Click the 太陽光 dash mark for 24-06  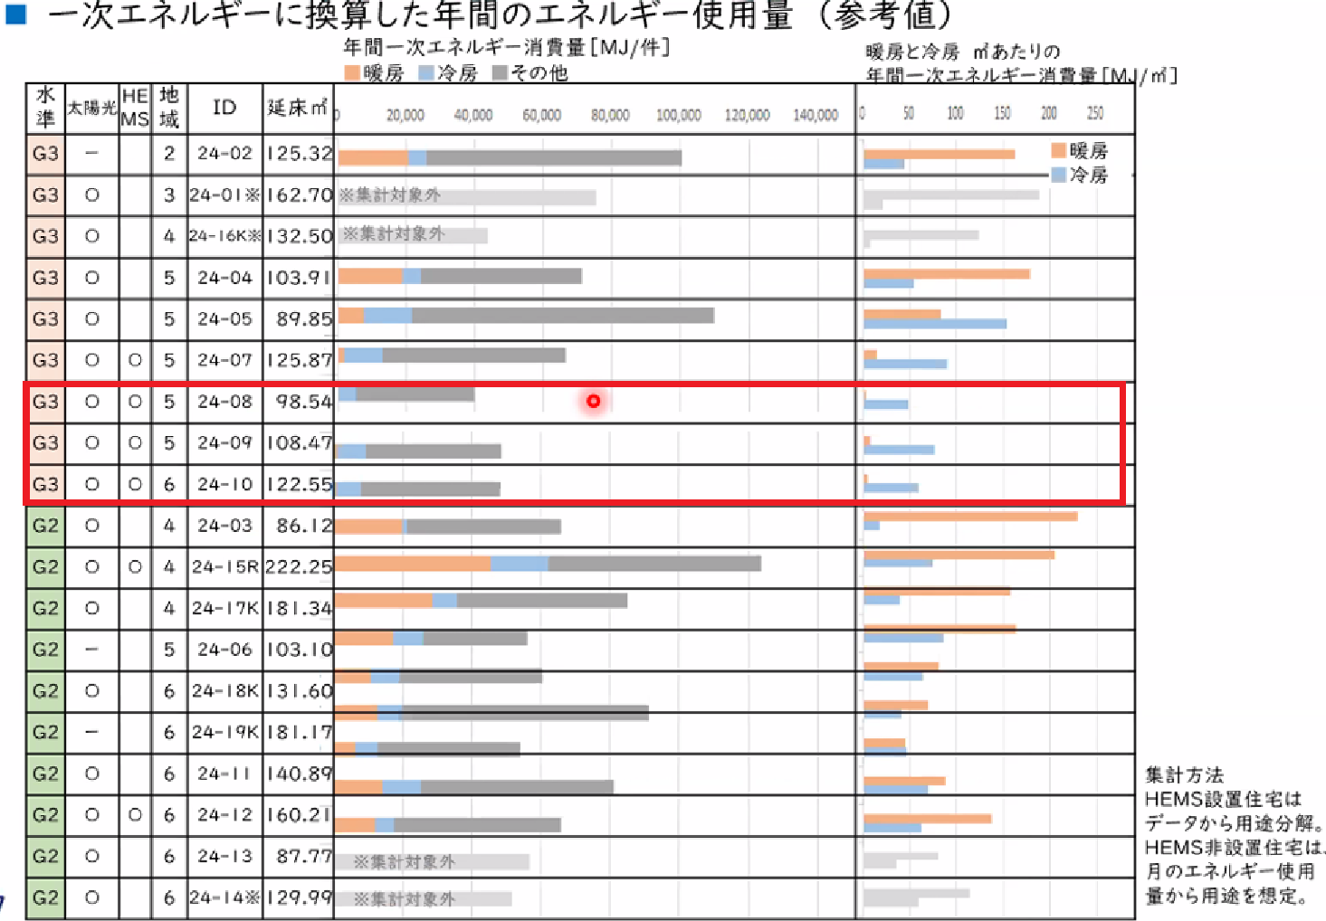pyautogui.click(x=91, y=650)
